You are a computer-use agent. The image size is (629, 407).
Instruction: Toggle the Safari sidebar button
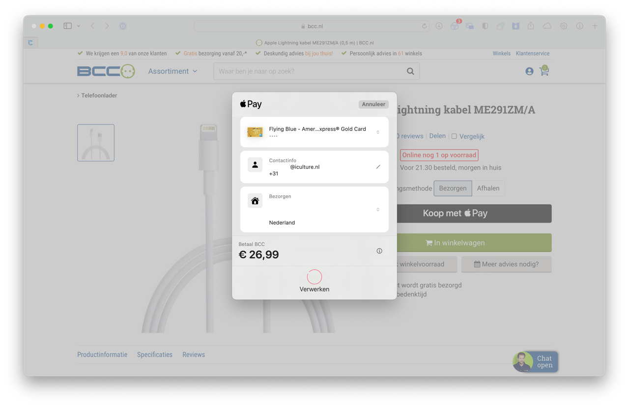pyautogui.click(x=67, y=26)
